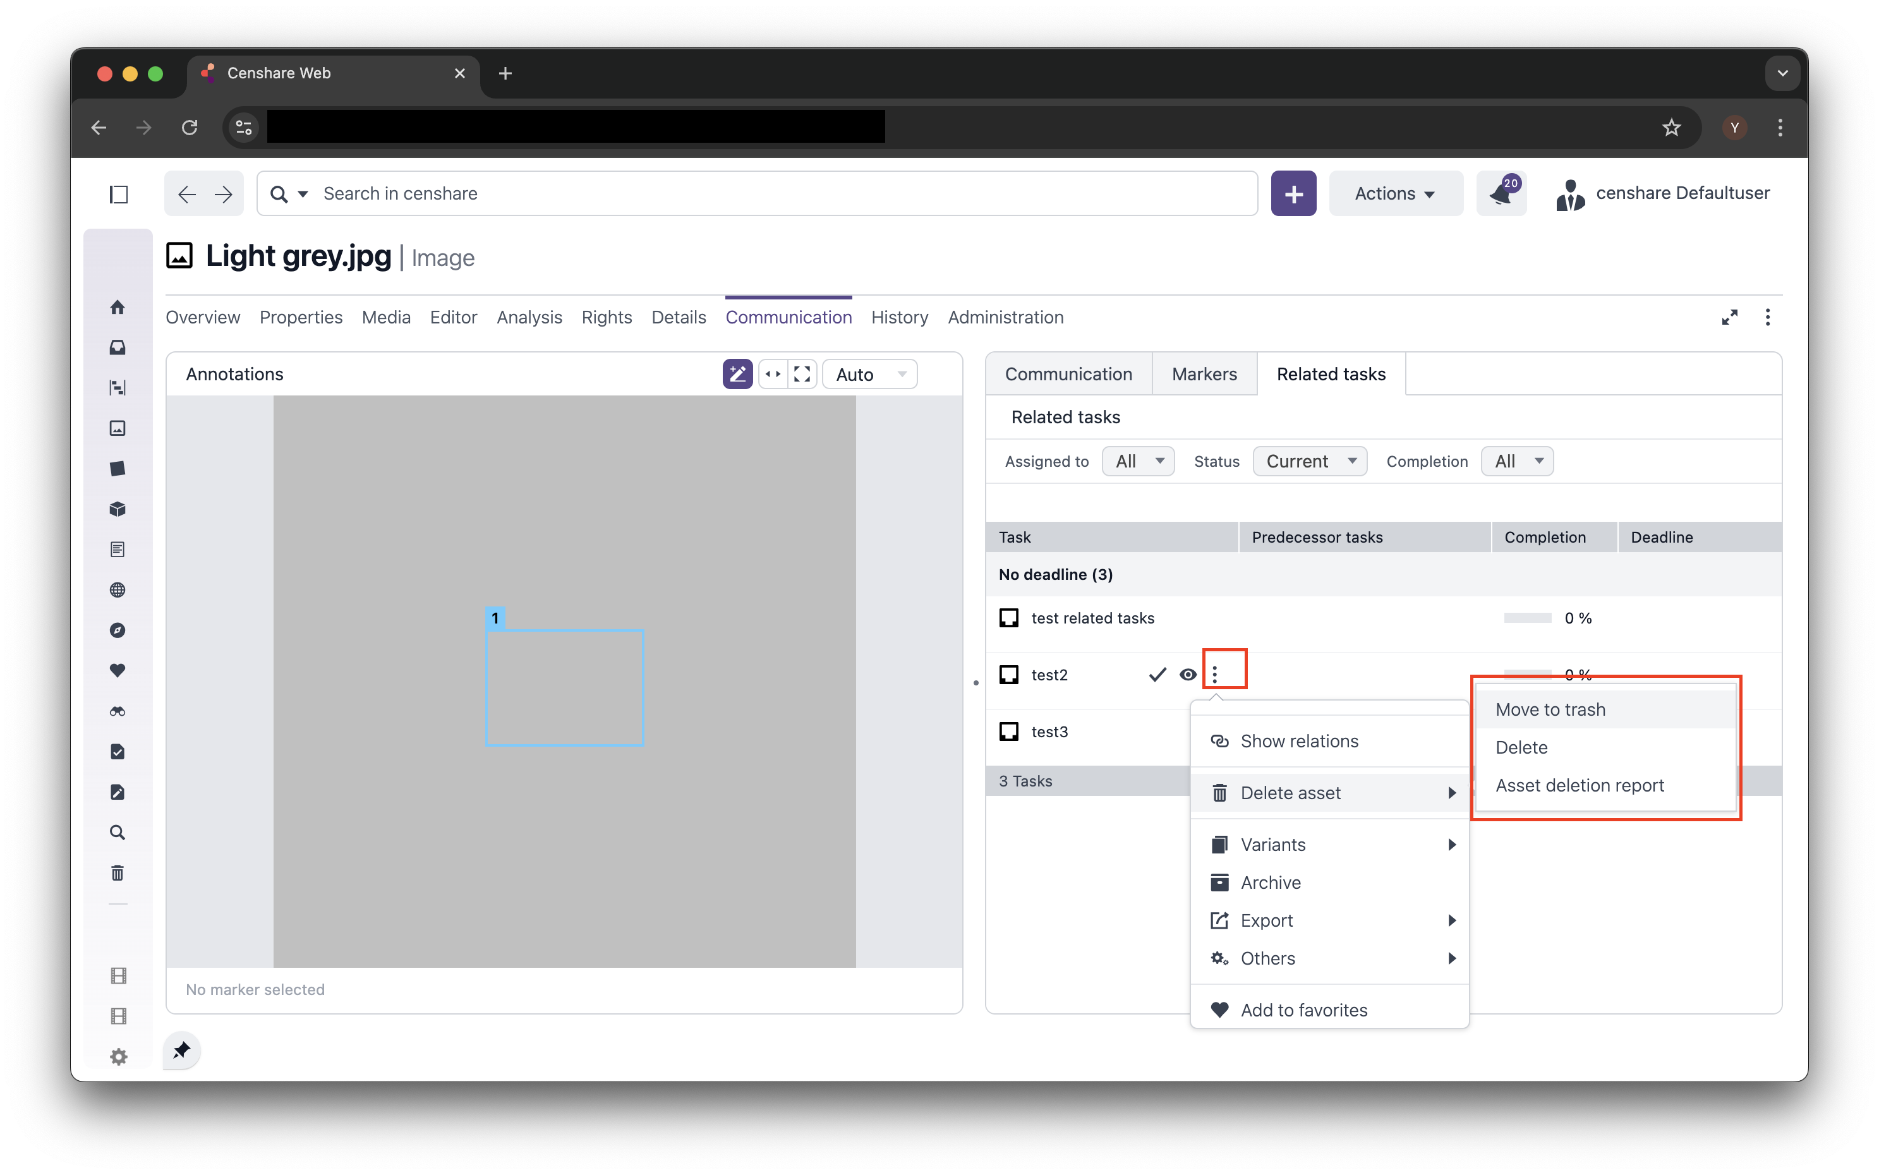Click the purple plus create button
This screenshot has height=1175, width=1879.
[x=1293, y=193]
